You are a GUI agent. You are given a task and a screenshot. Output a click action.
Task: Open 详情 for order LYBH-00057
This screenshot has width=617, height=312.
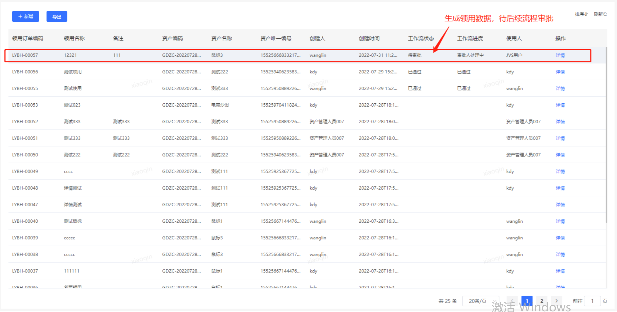(x=560, y=55)
